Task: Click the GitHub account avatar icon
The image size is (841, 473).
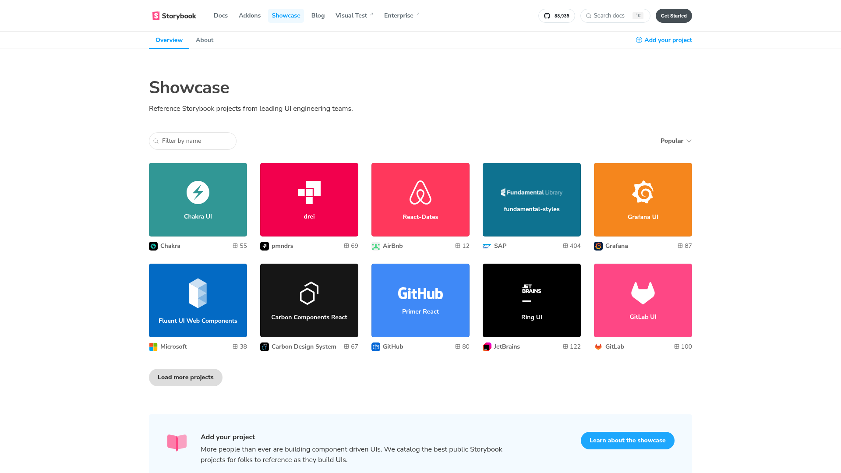Action: click(376, 347)
